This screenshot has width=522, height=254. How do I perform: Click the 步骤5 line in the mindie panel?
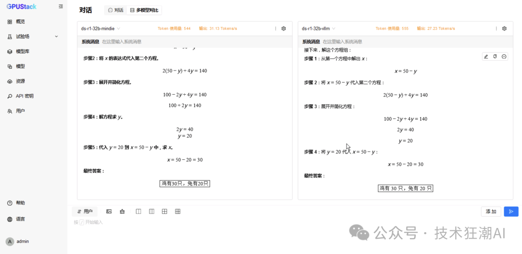(128, 148)
